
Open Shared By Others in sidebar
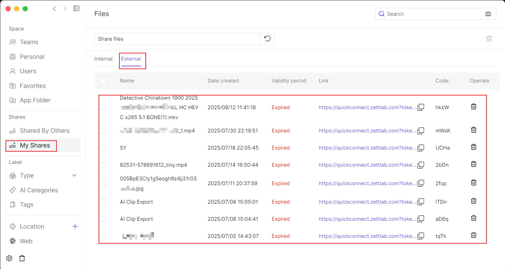click(44, 131)
